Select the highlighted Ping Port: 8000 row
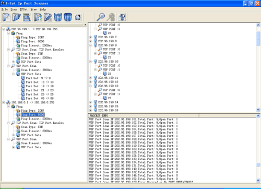 [32, 115]
